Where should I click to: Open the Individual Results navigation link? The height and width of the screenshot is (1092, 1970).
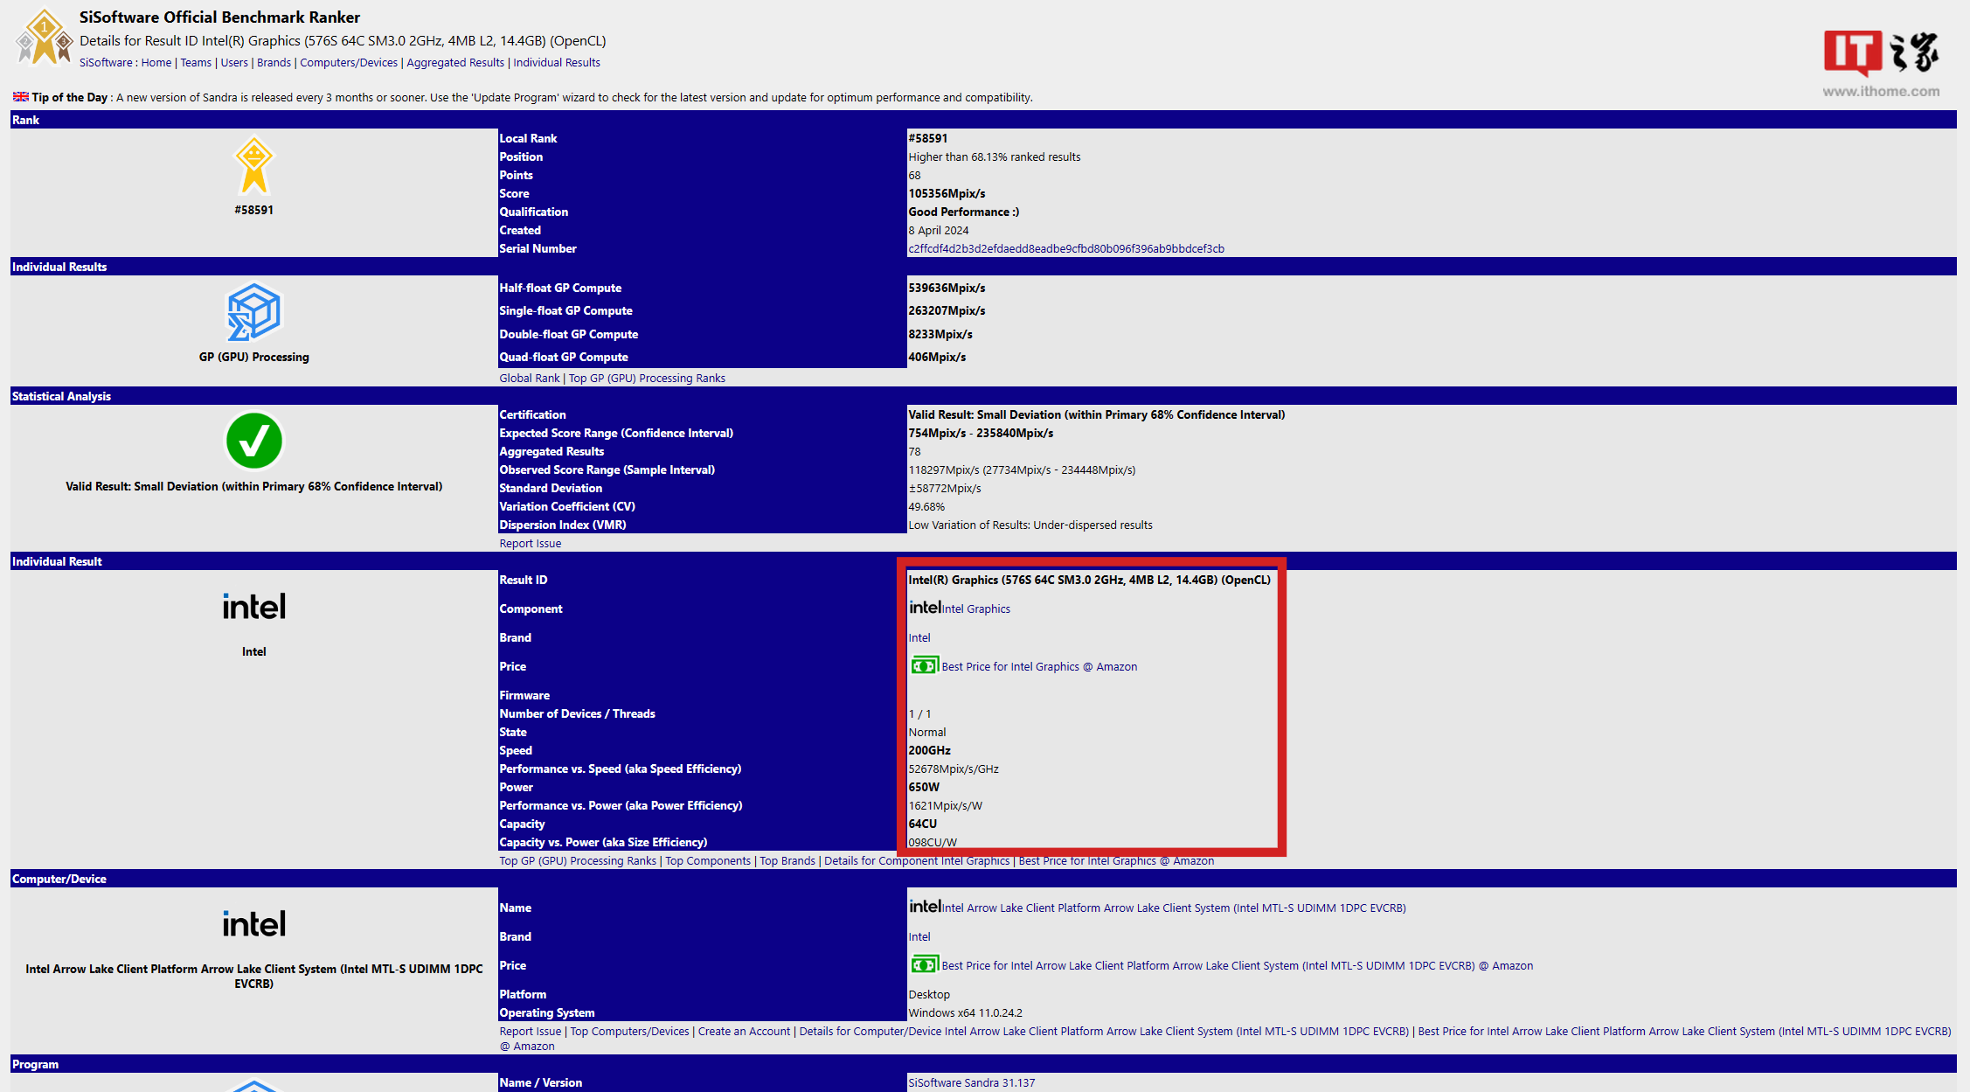point(557,63)
